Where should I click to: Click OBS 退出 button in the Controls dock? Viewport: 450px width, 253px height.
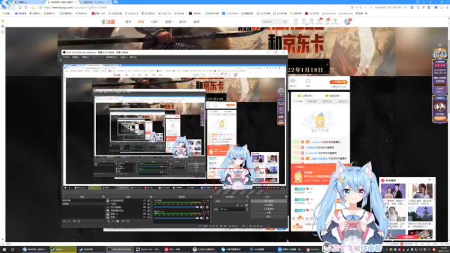[x=269, y=216]
